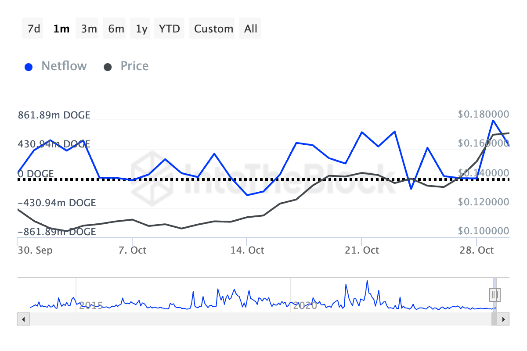The image size is (527, 351).
Task: Click the 2015 mark in navigator
Action: click(91, 305)
